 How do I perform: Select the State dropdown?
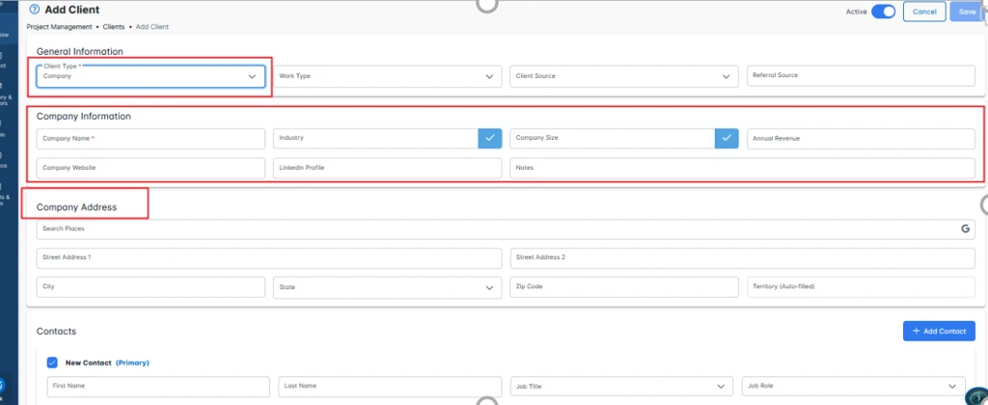387,287
